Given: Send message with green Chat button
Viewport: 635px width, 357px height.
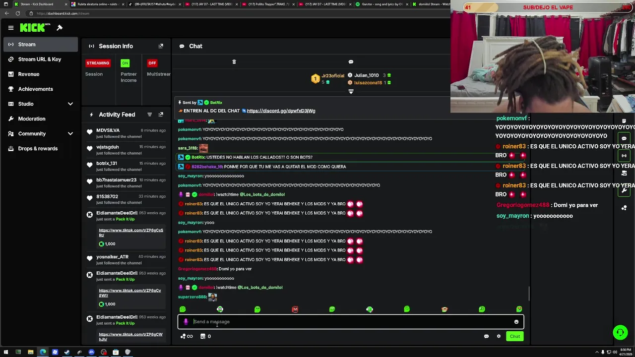Looking at the screenshot, I should [515, 336].
